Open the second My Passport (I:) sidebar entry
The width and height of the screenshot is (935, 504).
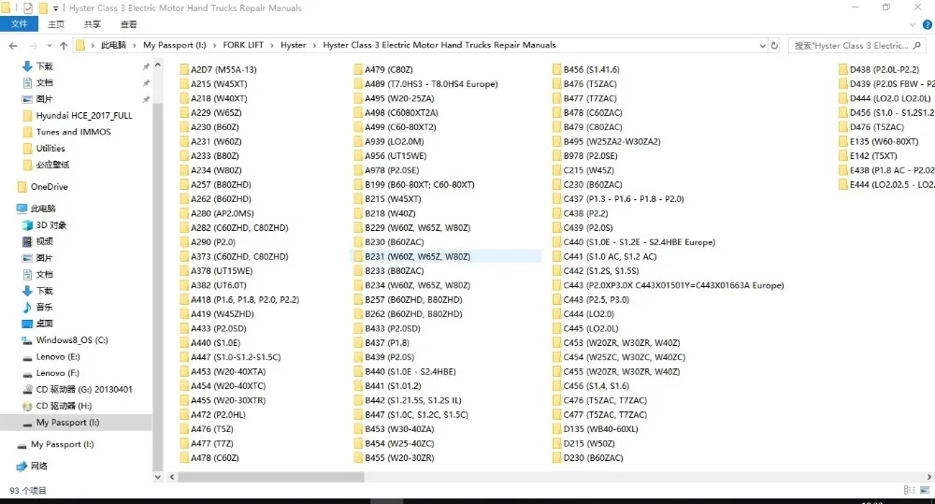[55, 444]
